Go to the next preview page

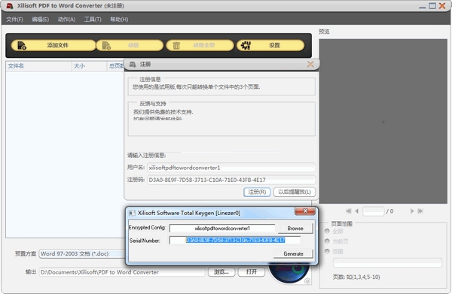[412, 211]
